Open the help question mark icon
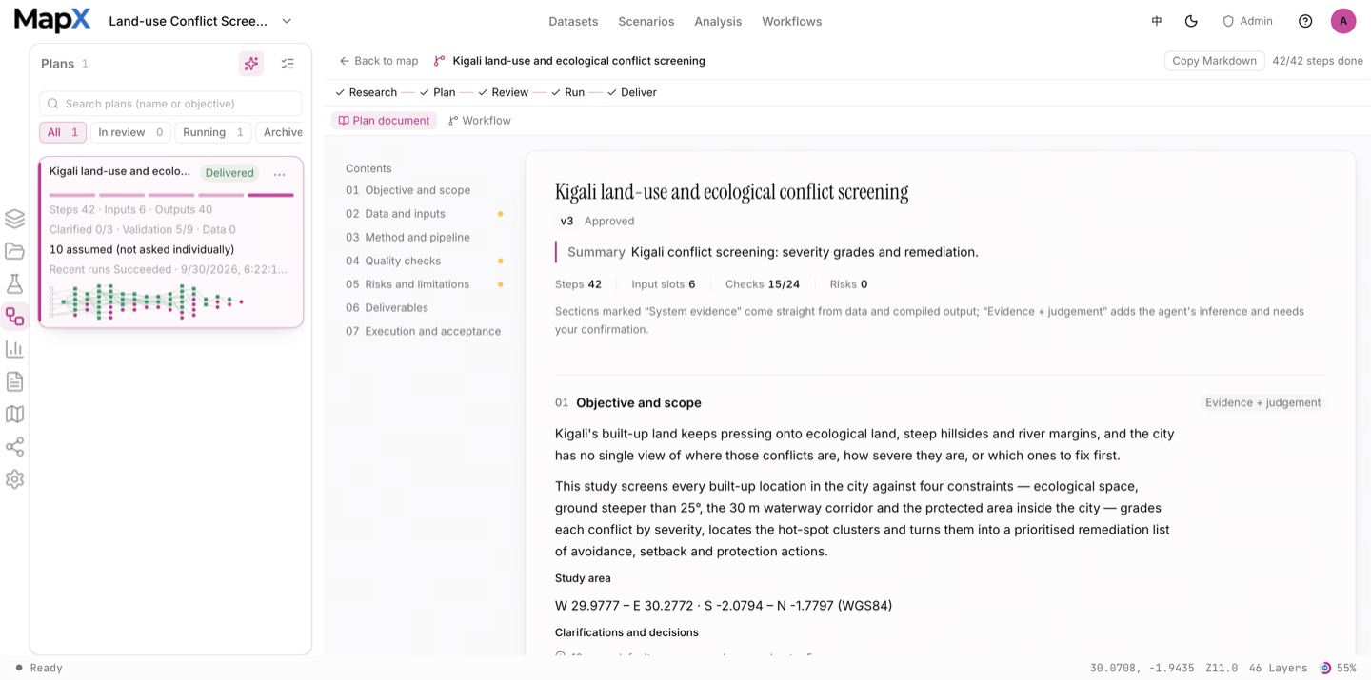 pyautogui.click(x=1305, y=21)
